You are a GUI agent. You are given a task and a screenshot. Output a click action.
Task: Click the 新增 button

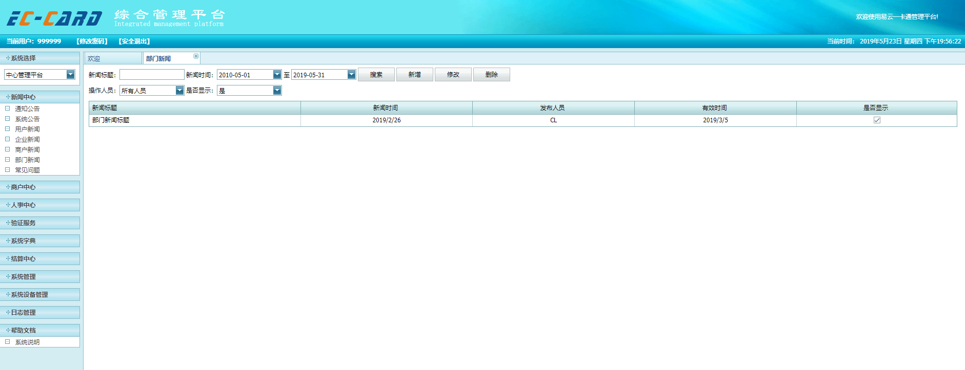pyautogui.click(x=415, y=75)
